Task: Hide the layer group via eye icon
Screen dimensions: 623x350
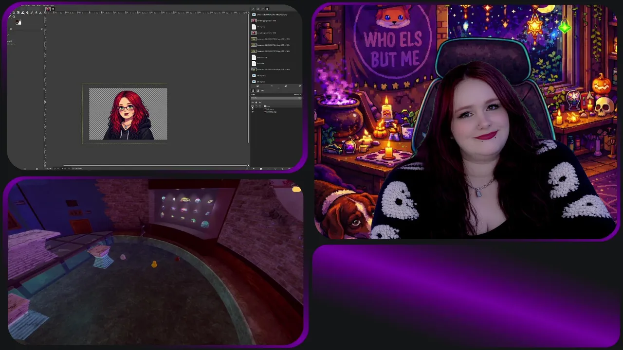Action: click(x=253, y=106)
